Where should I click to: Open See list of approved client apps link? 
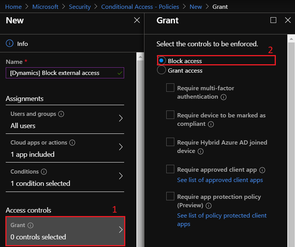click(220, 180)
